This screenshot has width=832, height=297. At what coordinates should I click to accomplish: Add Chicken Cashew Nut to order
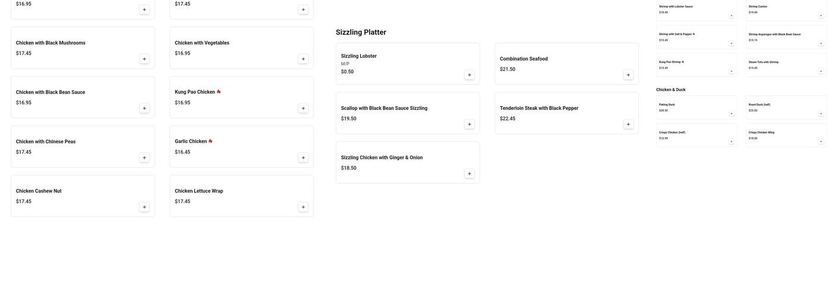144,207
